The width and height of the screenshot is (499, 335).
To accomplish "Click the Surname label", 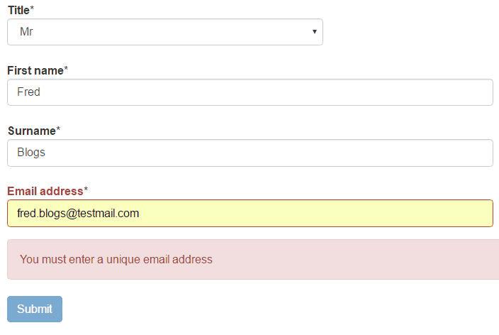I will tap(31, 131).
